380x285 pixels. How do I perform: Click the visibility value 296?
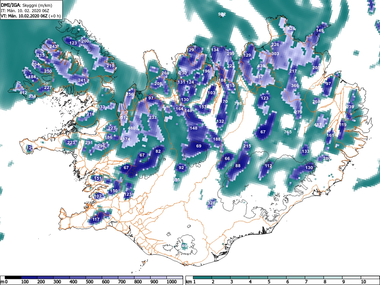[101, 146]
